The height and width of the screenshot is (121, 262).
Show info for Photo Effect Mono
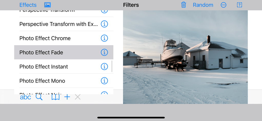click(x=104, y=81)
